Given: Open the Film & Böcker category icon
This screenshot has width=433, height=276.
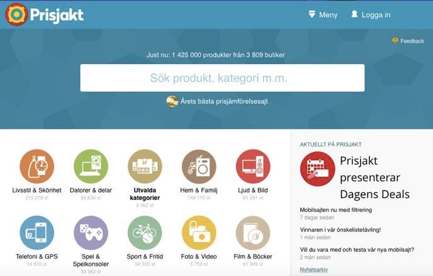Looking at the screenshot, I should pos(253,233).
